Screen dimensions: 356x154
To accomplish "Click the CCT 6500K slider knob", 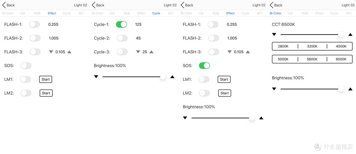I will [x=341, y=34].
